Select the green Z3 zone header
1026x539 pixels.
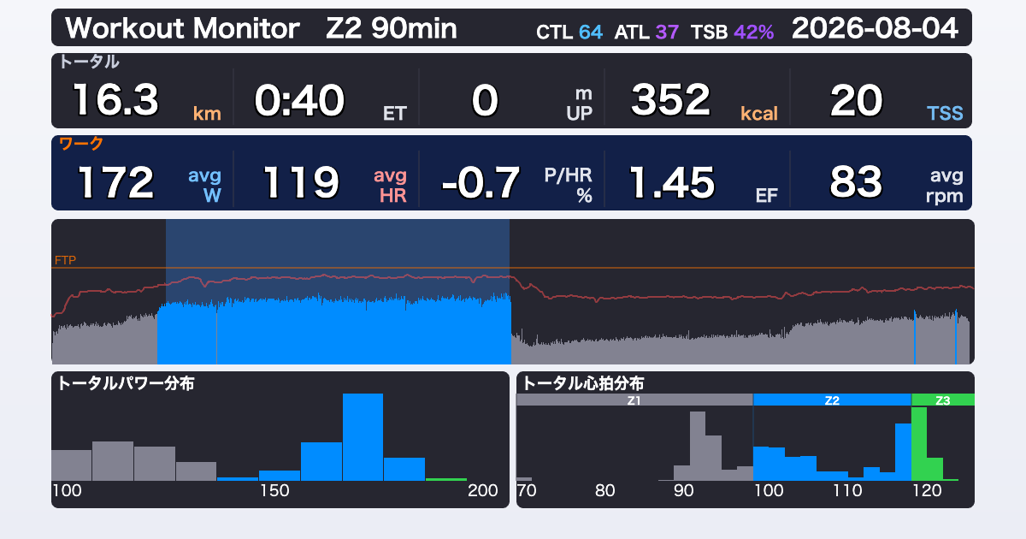(943, 400)
